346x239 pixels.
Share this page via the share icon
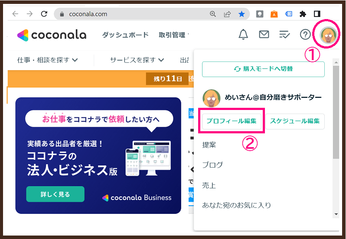227,14
